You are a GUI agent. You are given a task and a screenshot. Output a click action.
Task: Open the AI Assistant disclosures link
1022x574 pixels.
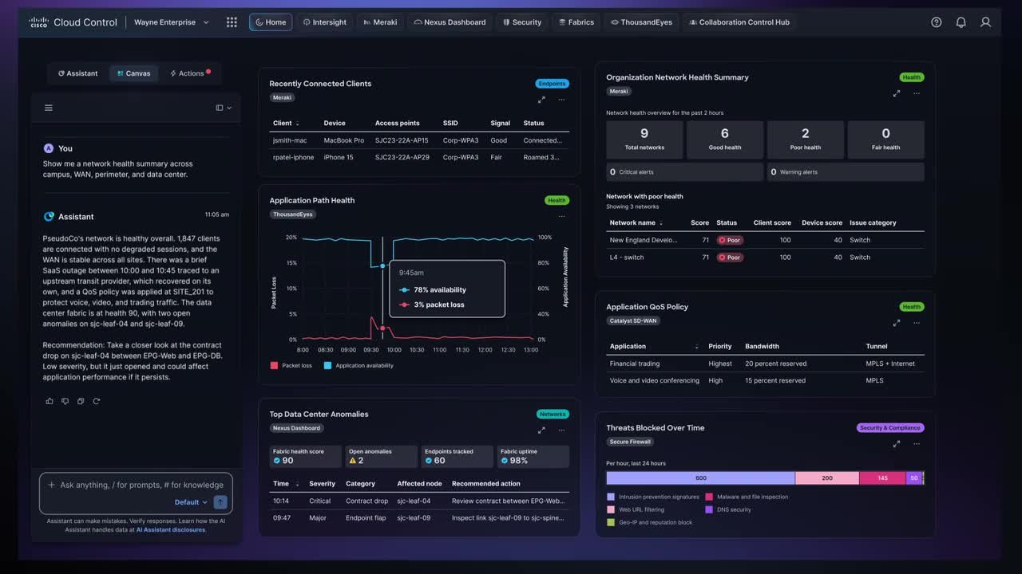pos(171,529)
